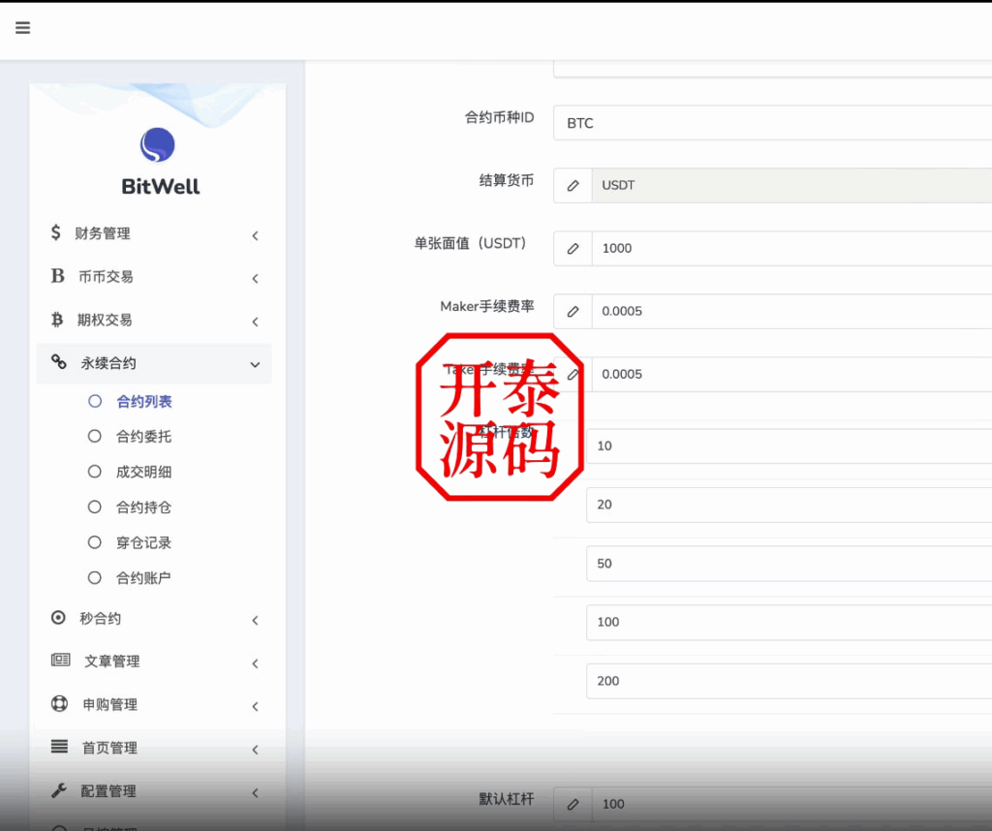This screenshot has height=831, width=992.
Task: Click the 结算货币 field showing USDT
Action: coord(791,185)
